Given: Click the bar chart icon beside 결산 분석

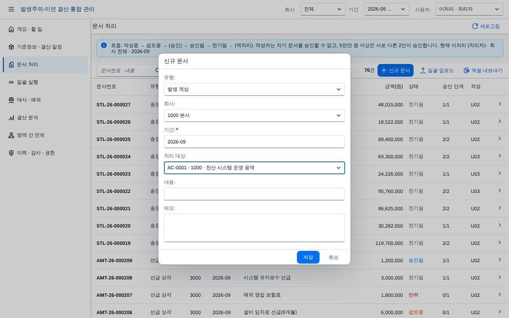Looking at the screenshot, I should pyautogui.click(x=12, y=117).
